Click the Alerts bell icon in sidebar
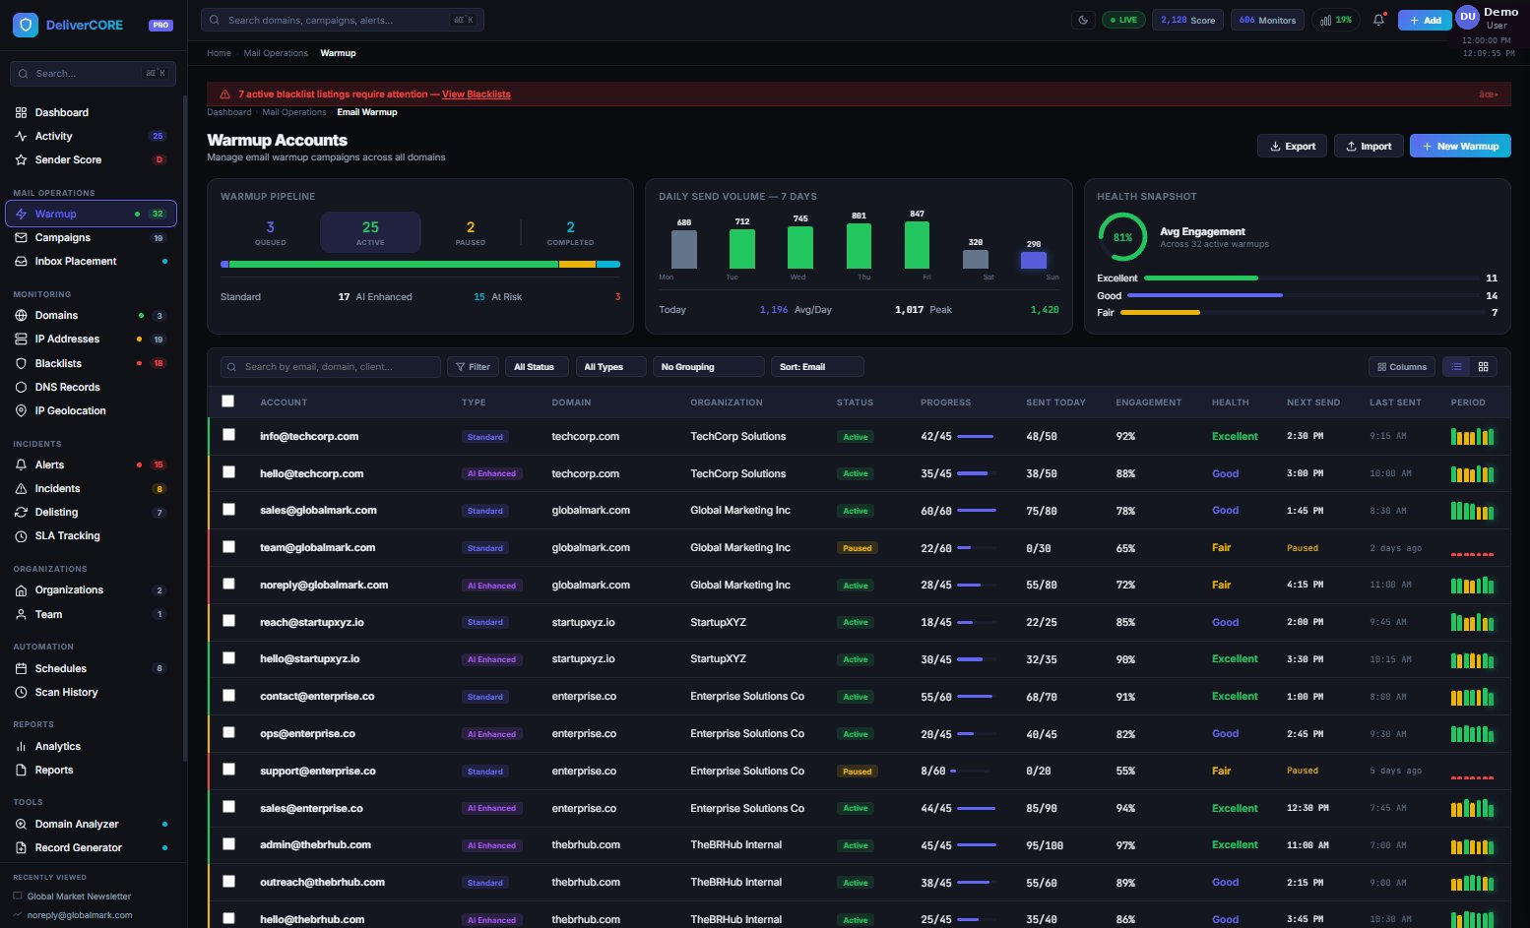 [x=21, y=464]
